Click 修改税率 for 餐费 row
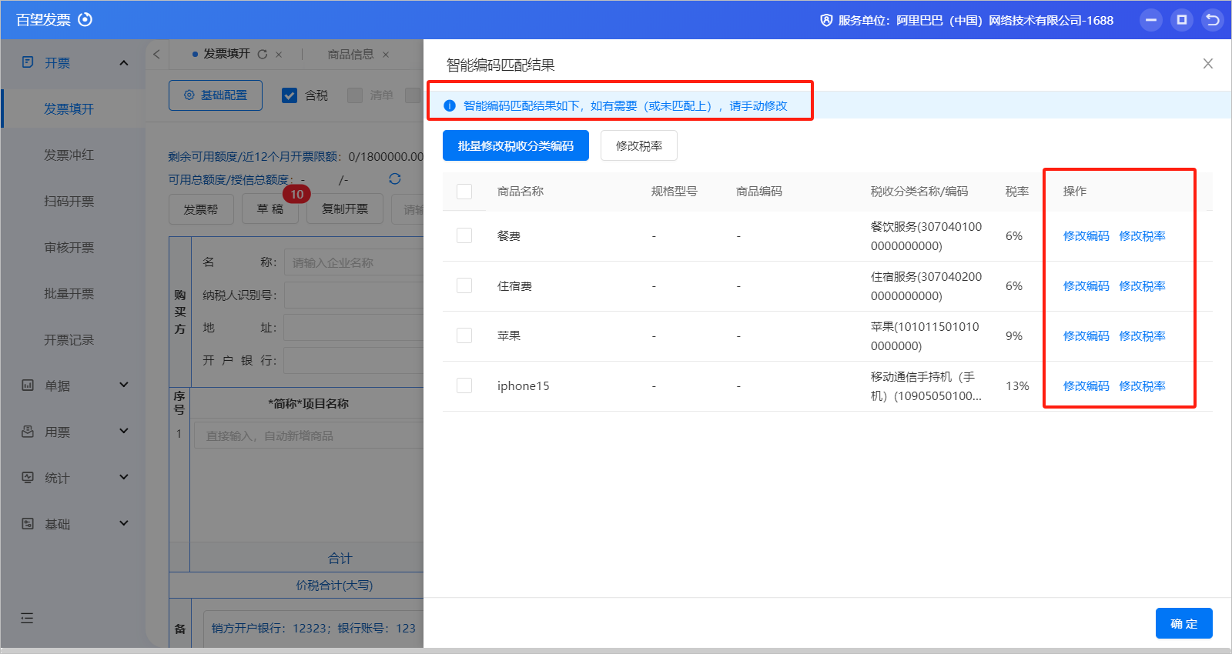Viewport: 1232px width, 654px height. [1142, 235]
